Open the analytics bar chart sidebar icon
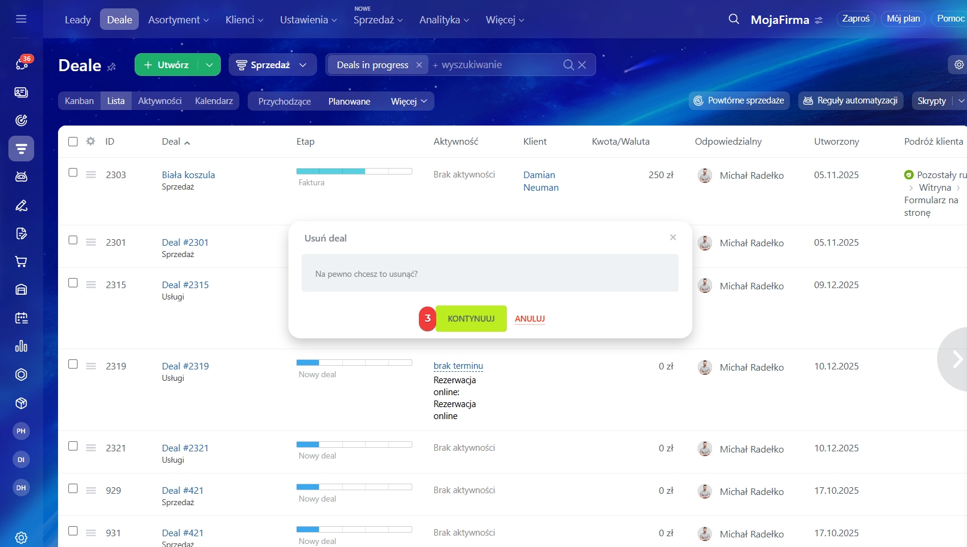 click(22, 346)
